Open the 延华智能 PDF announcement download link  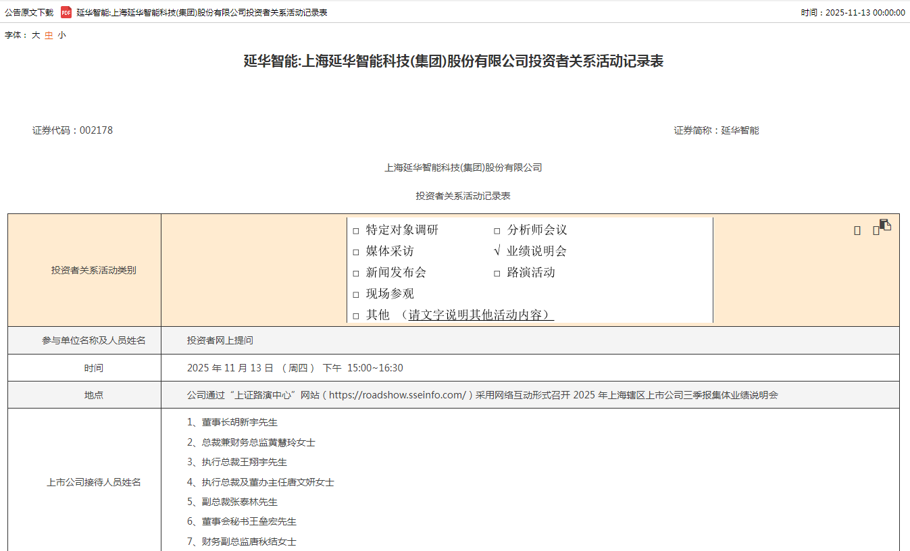coord(201,12)
